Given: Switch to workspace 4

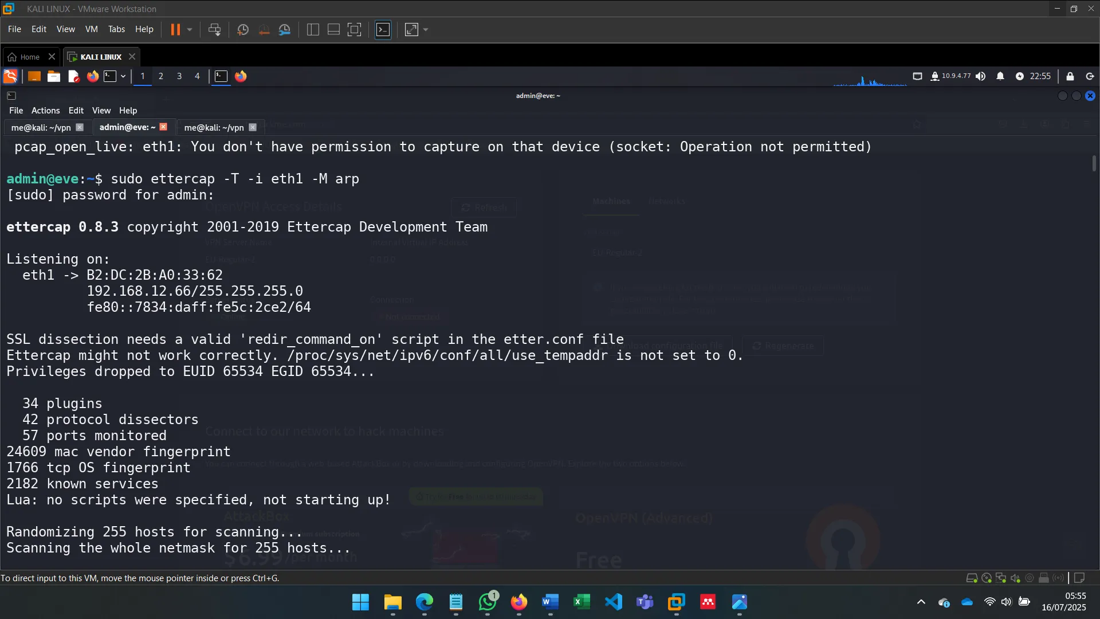Looking at the screenshot, I should pos(197,76).
